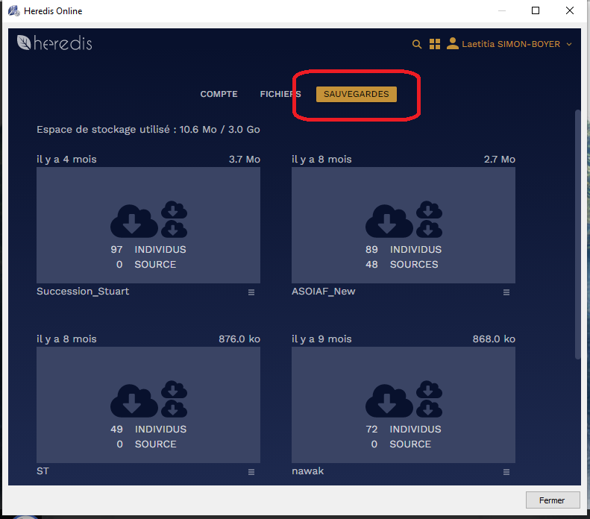Switch to the COMPTE tab
The height and width of the screenshot is (519, 590).
tap(219, 94)
